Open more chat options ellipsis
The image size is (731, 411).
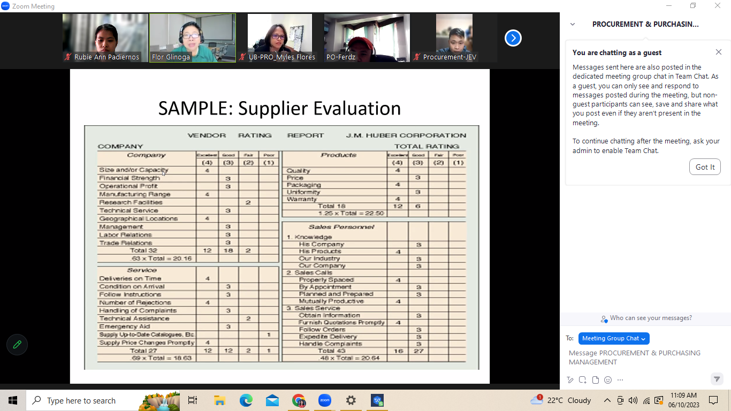(620, 380)
